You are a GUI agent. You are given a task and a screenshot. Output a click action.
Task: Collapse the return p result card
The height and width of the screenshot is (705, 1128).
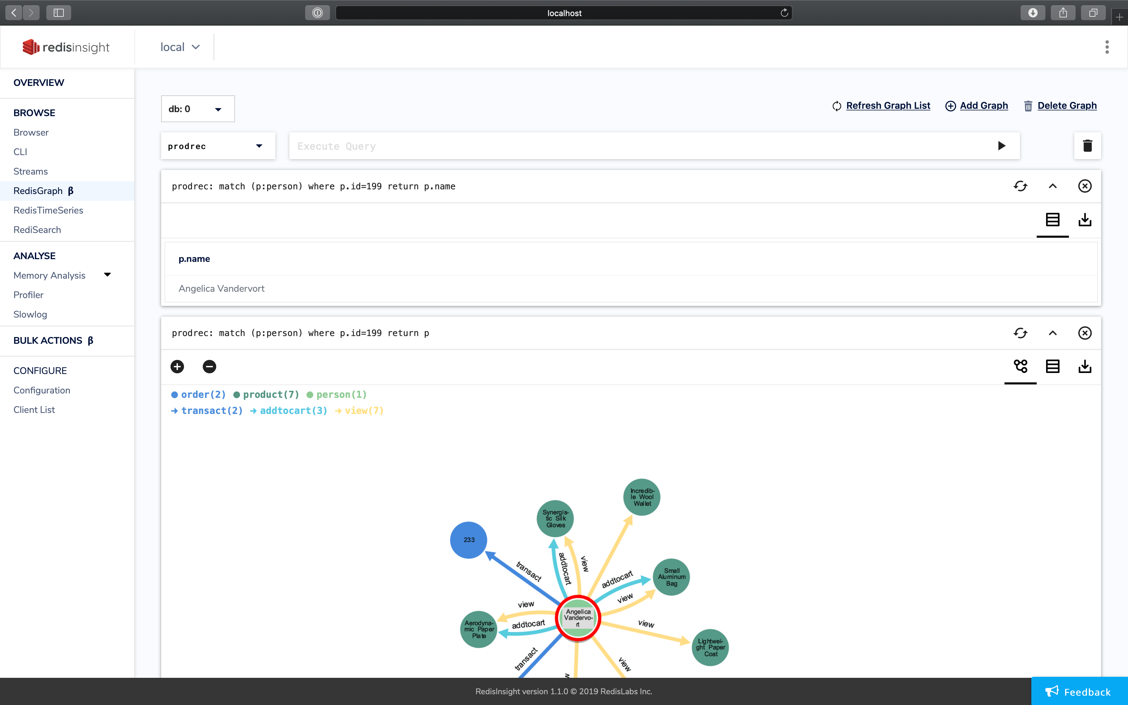(x=1052, y=333)
